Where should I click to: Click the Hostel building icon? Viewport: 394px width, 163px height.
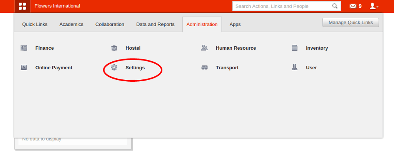(114, 48)
